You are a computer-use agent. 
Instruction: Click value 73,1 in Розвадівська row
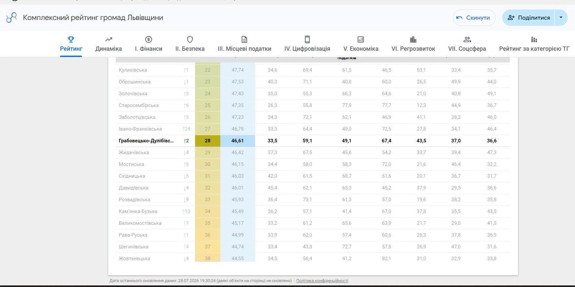tap(307, 200)
